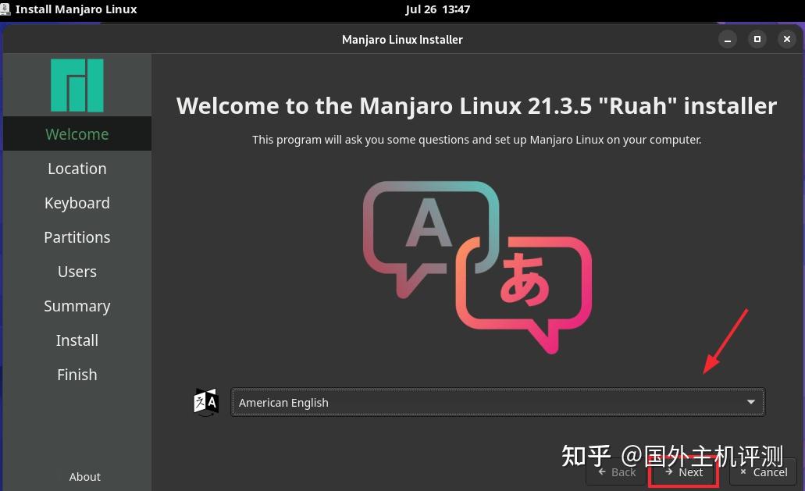This screenshot has height=491, width=805.
Task: Click the clock showing Jul 26 13:47
Action: 437,9
